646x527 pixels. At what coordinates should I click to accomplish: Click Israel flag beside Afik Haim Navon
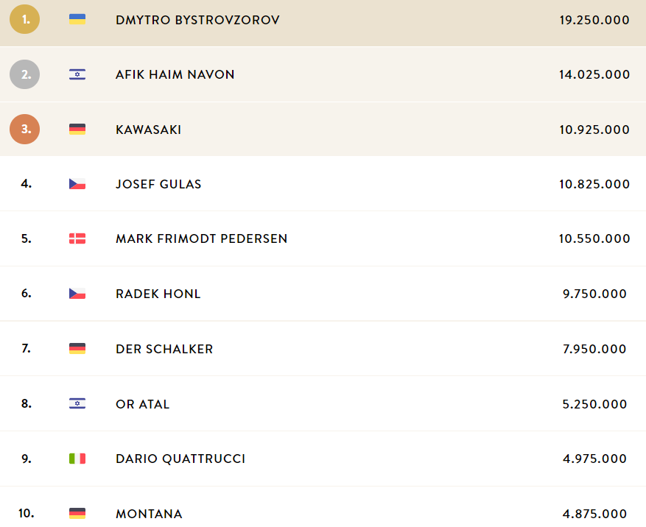pos(77,74)
